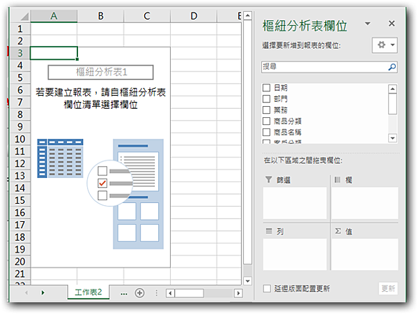Click the field list scrollbar thumb
Viewport: 418px width, 314px height.
click(x=392, y=104)
